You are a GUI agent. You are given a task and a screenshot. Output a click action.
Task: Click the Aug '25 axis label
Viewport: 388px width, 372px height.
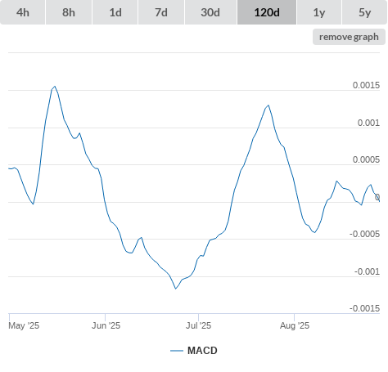point(295,325)
